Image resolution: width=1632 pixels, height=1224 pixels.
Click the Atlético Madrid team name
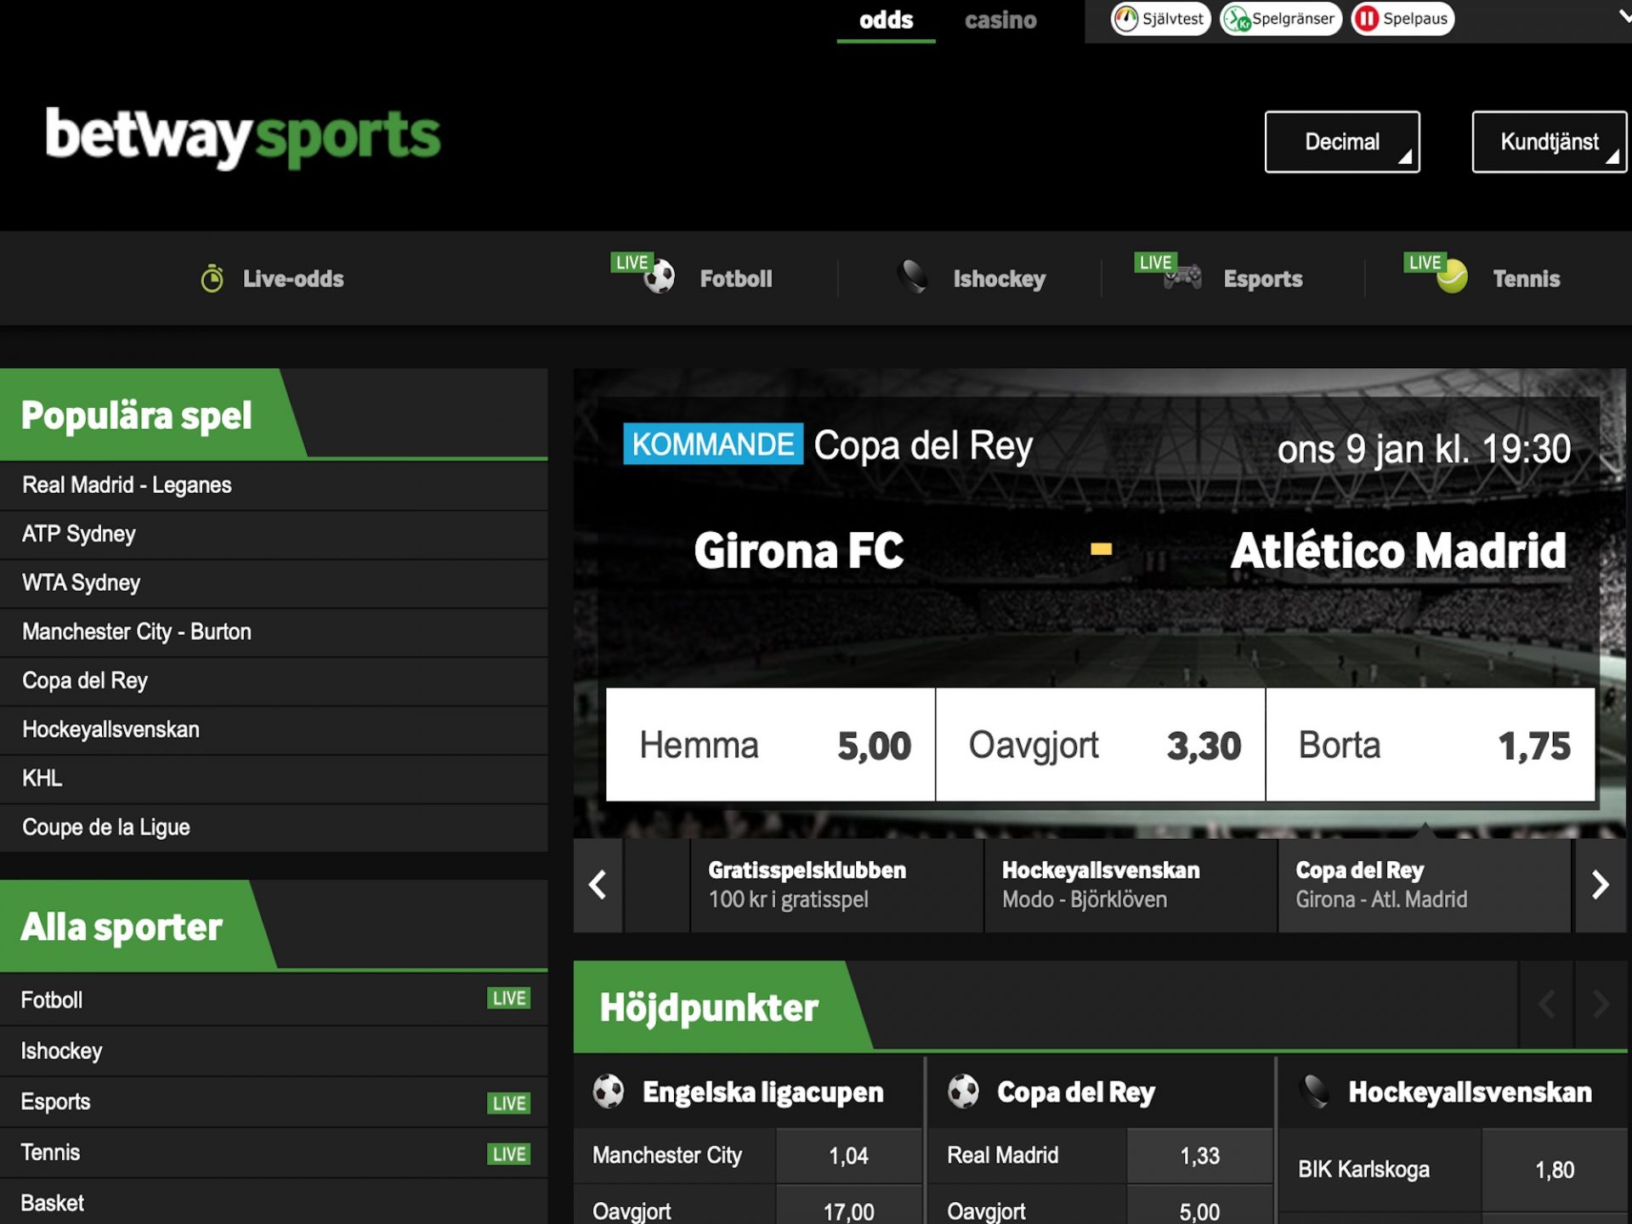1398,551
